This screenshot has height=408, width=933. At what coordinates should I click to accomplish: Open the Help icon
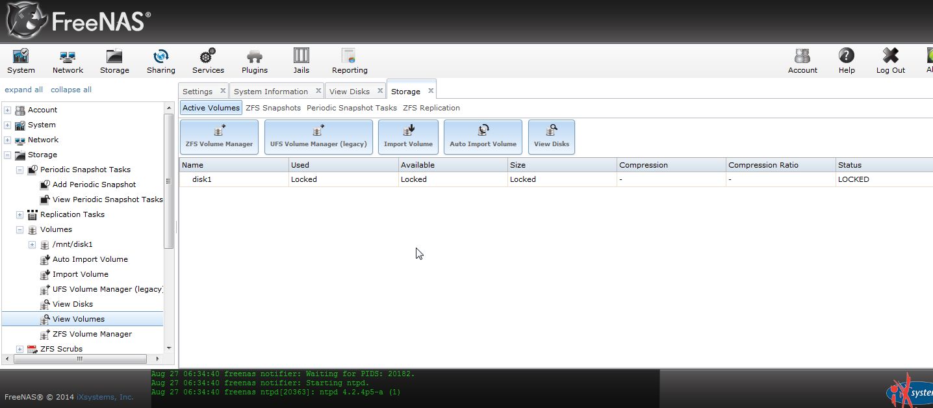[847, 61]
